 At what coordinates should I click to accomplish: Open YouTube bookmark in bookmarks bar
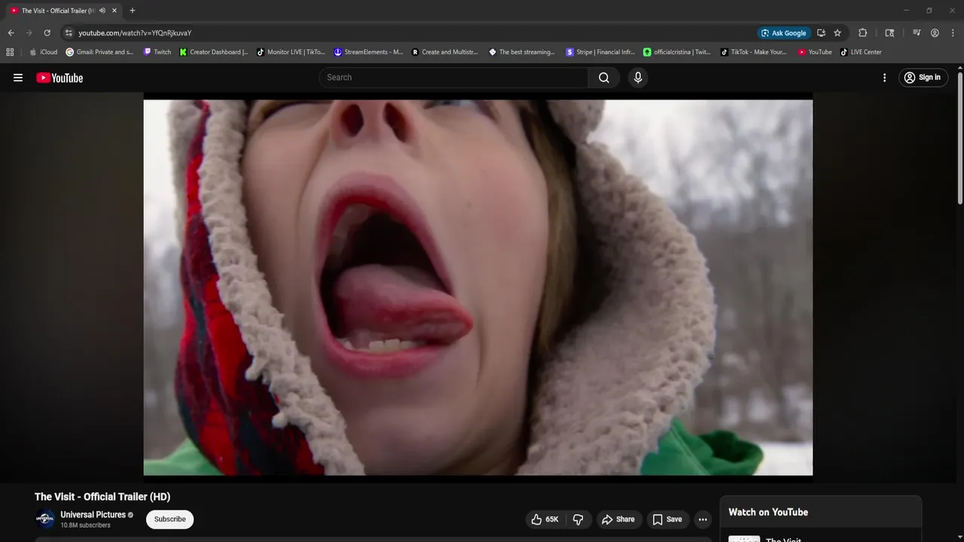coord(815,52)
